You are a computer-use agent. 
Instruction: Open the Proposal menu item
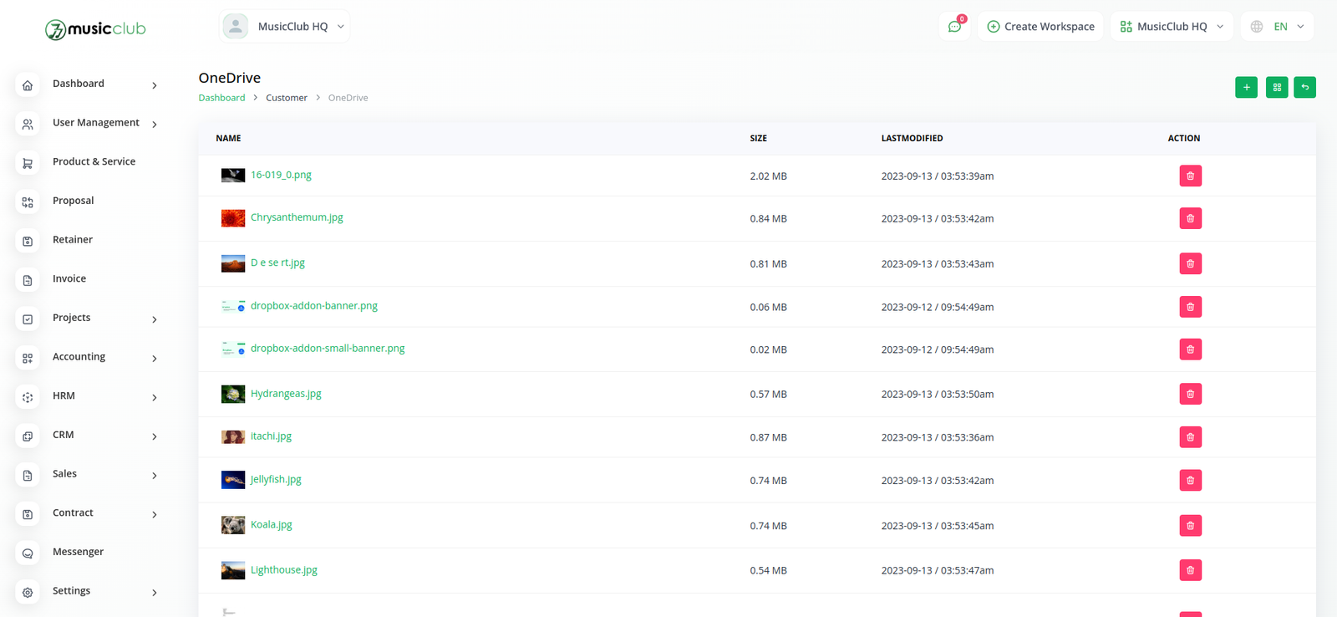tap(74, 201)
